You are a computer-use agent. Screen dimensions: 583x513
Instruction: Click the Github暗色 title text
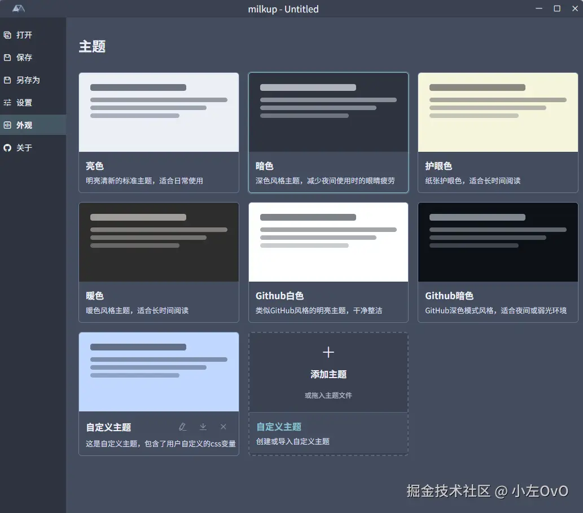449,296
